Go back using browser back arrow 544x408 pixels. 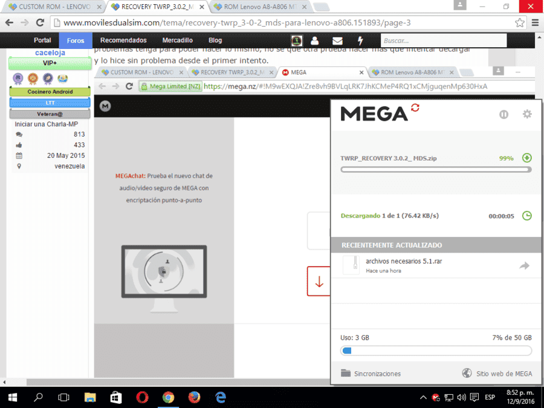[9, 23]
